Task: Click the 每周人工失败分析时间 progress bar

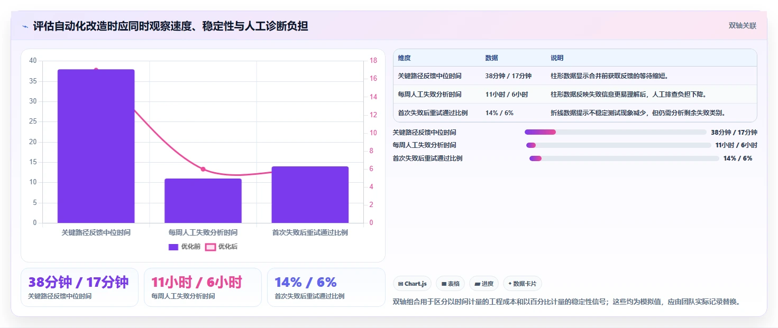Action: pyautogui.click(x=618, y=145)
